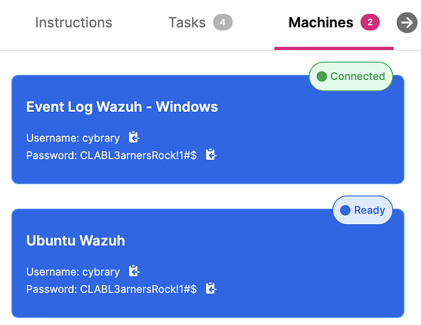Select the Machines tab
421x325 pixels.
click(321, 23)
